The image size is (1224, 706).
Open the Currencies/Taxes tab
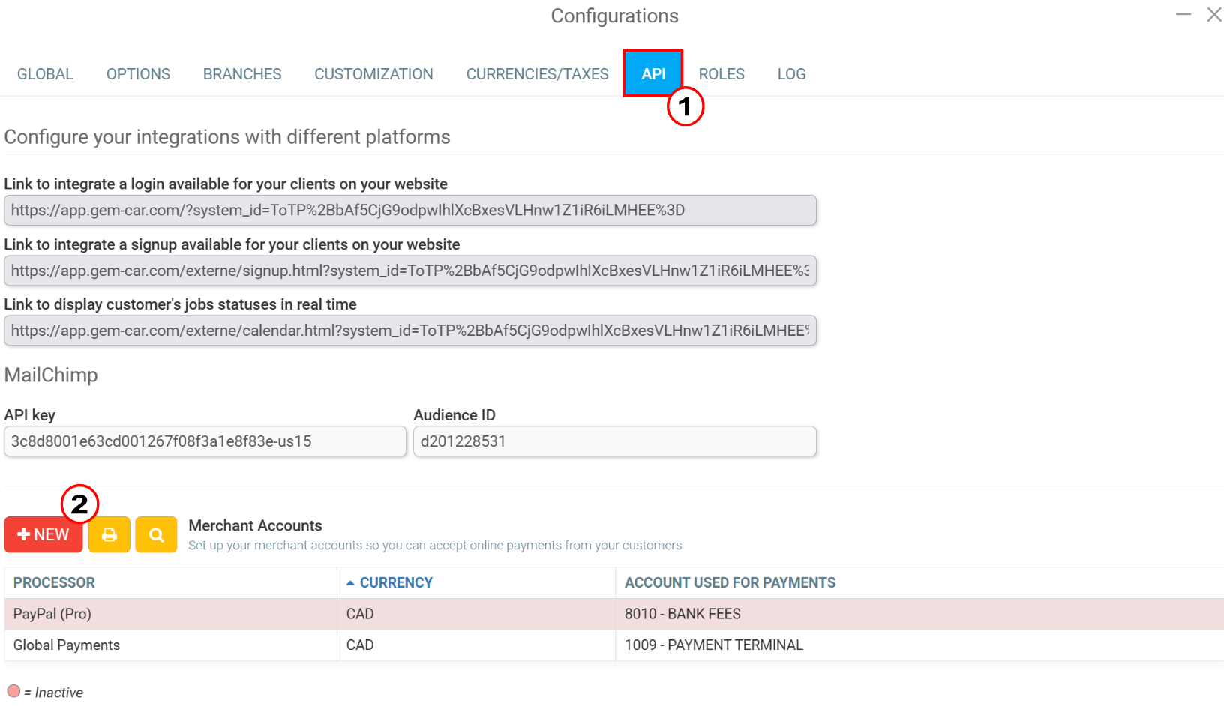coord(538,74)
